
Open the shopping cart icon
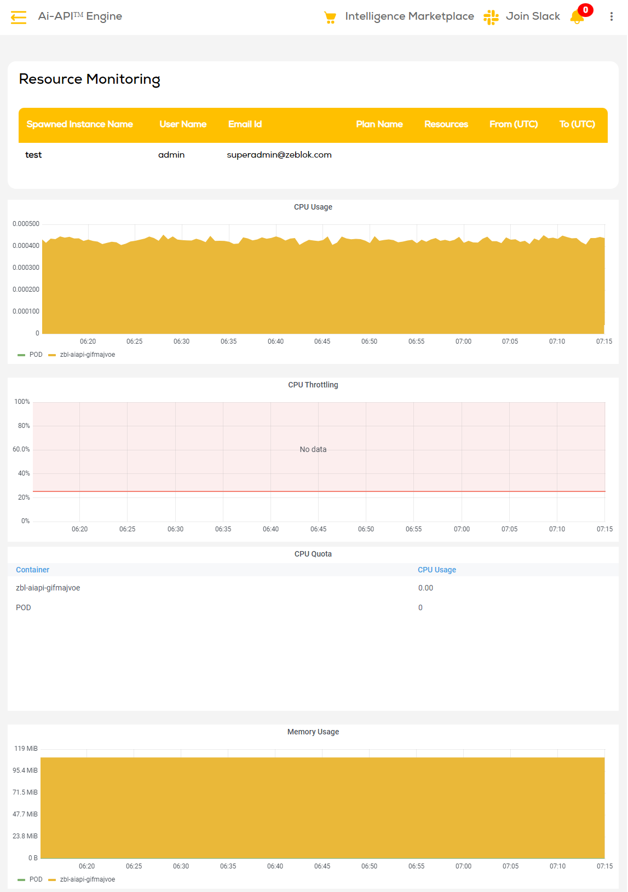pos(330,18)
